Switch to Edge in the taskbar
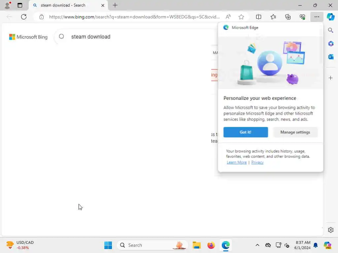Viewport: 338px width, 253px height. coord(226,245)
